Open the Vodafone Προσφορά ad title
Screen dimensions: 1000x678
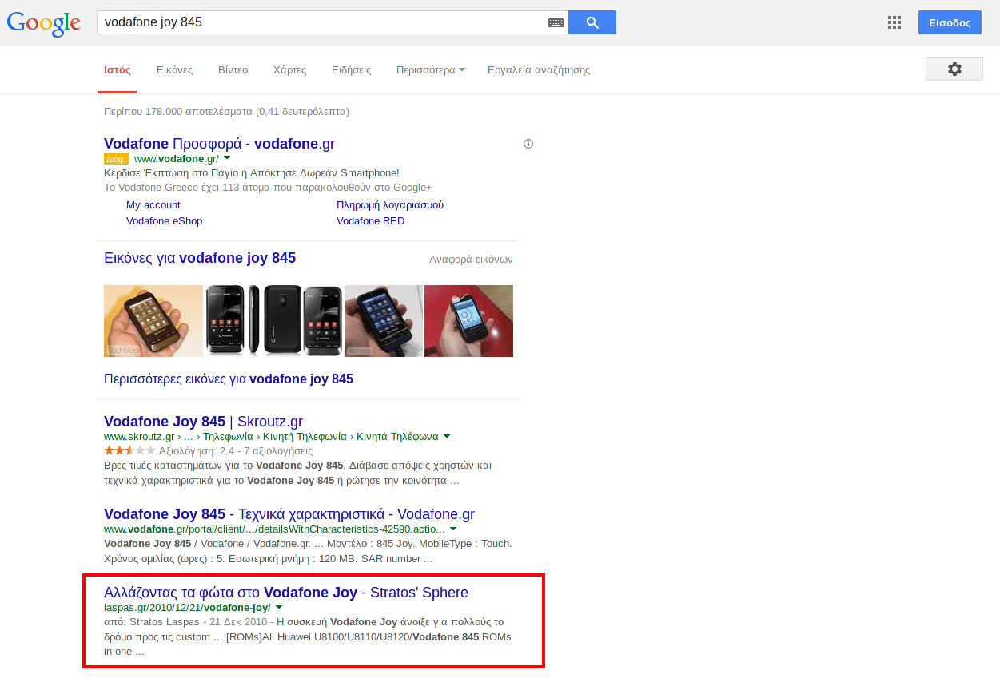pyautogui.click(x=219, y=144)
